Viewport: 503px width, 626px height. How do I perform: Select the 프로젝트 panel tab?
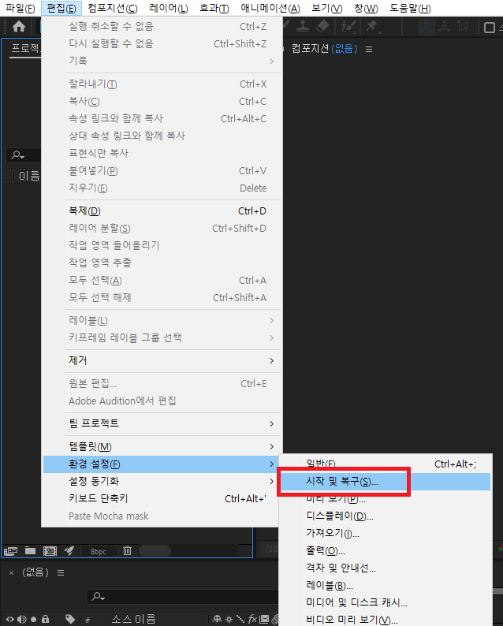pyautogui.click(x=24, y=49)
